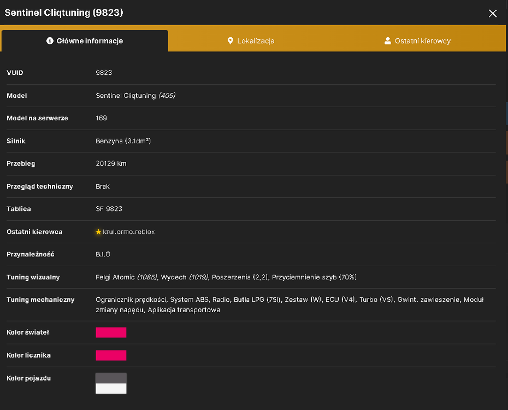Click the Sentinel Cliqtuning (405) model text
This screenshot has height=410, width=508.
tap(135, 96)
